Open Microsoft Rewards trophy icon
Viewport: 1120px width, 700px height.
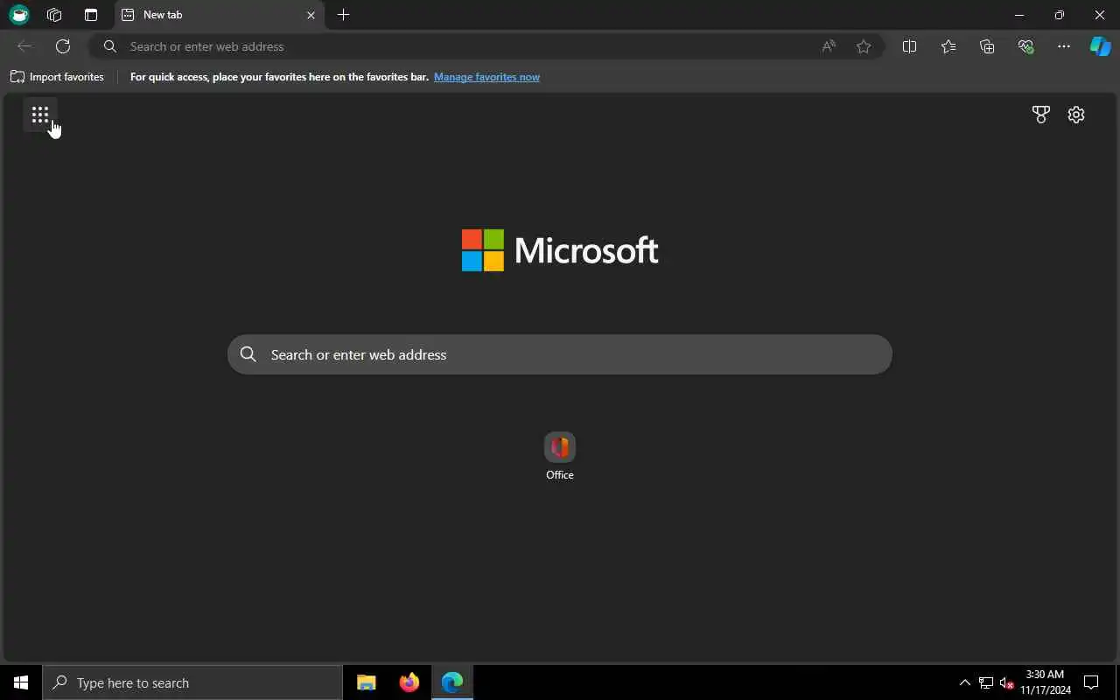pos(1040,115)
